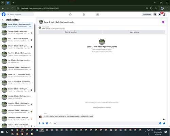Open Tara - 2 Beds 1 Bath conversation
The width and height of the screenshot is (170, 136).
pyautogui.click(x=17, y=83)
